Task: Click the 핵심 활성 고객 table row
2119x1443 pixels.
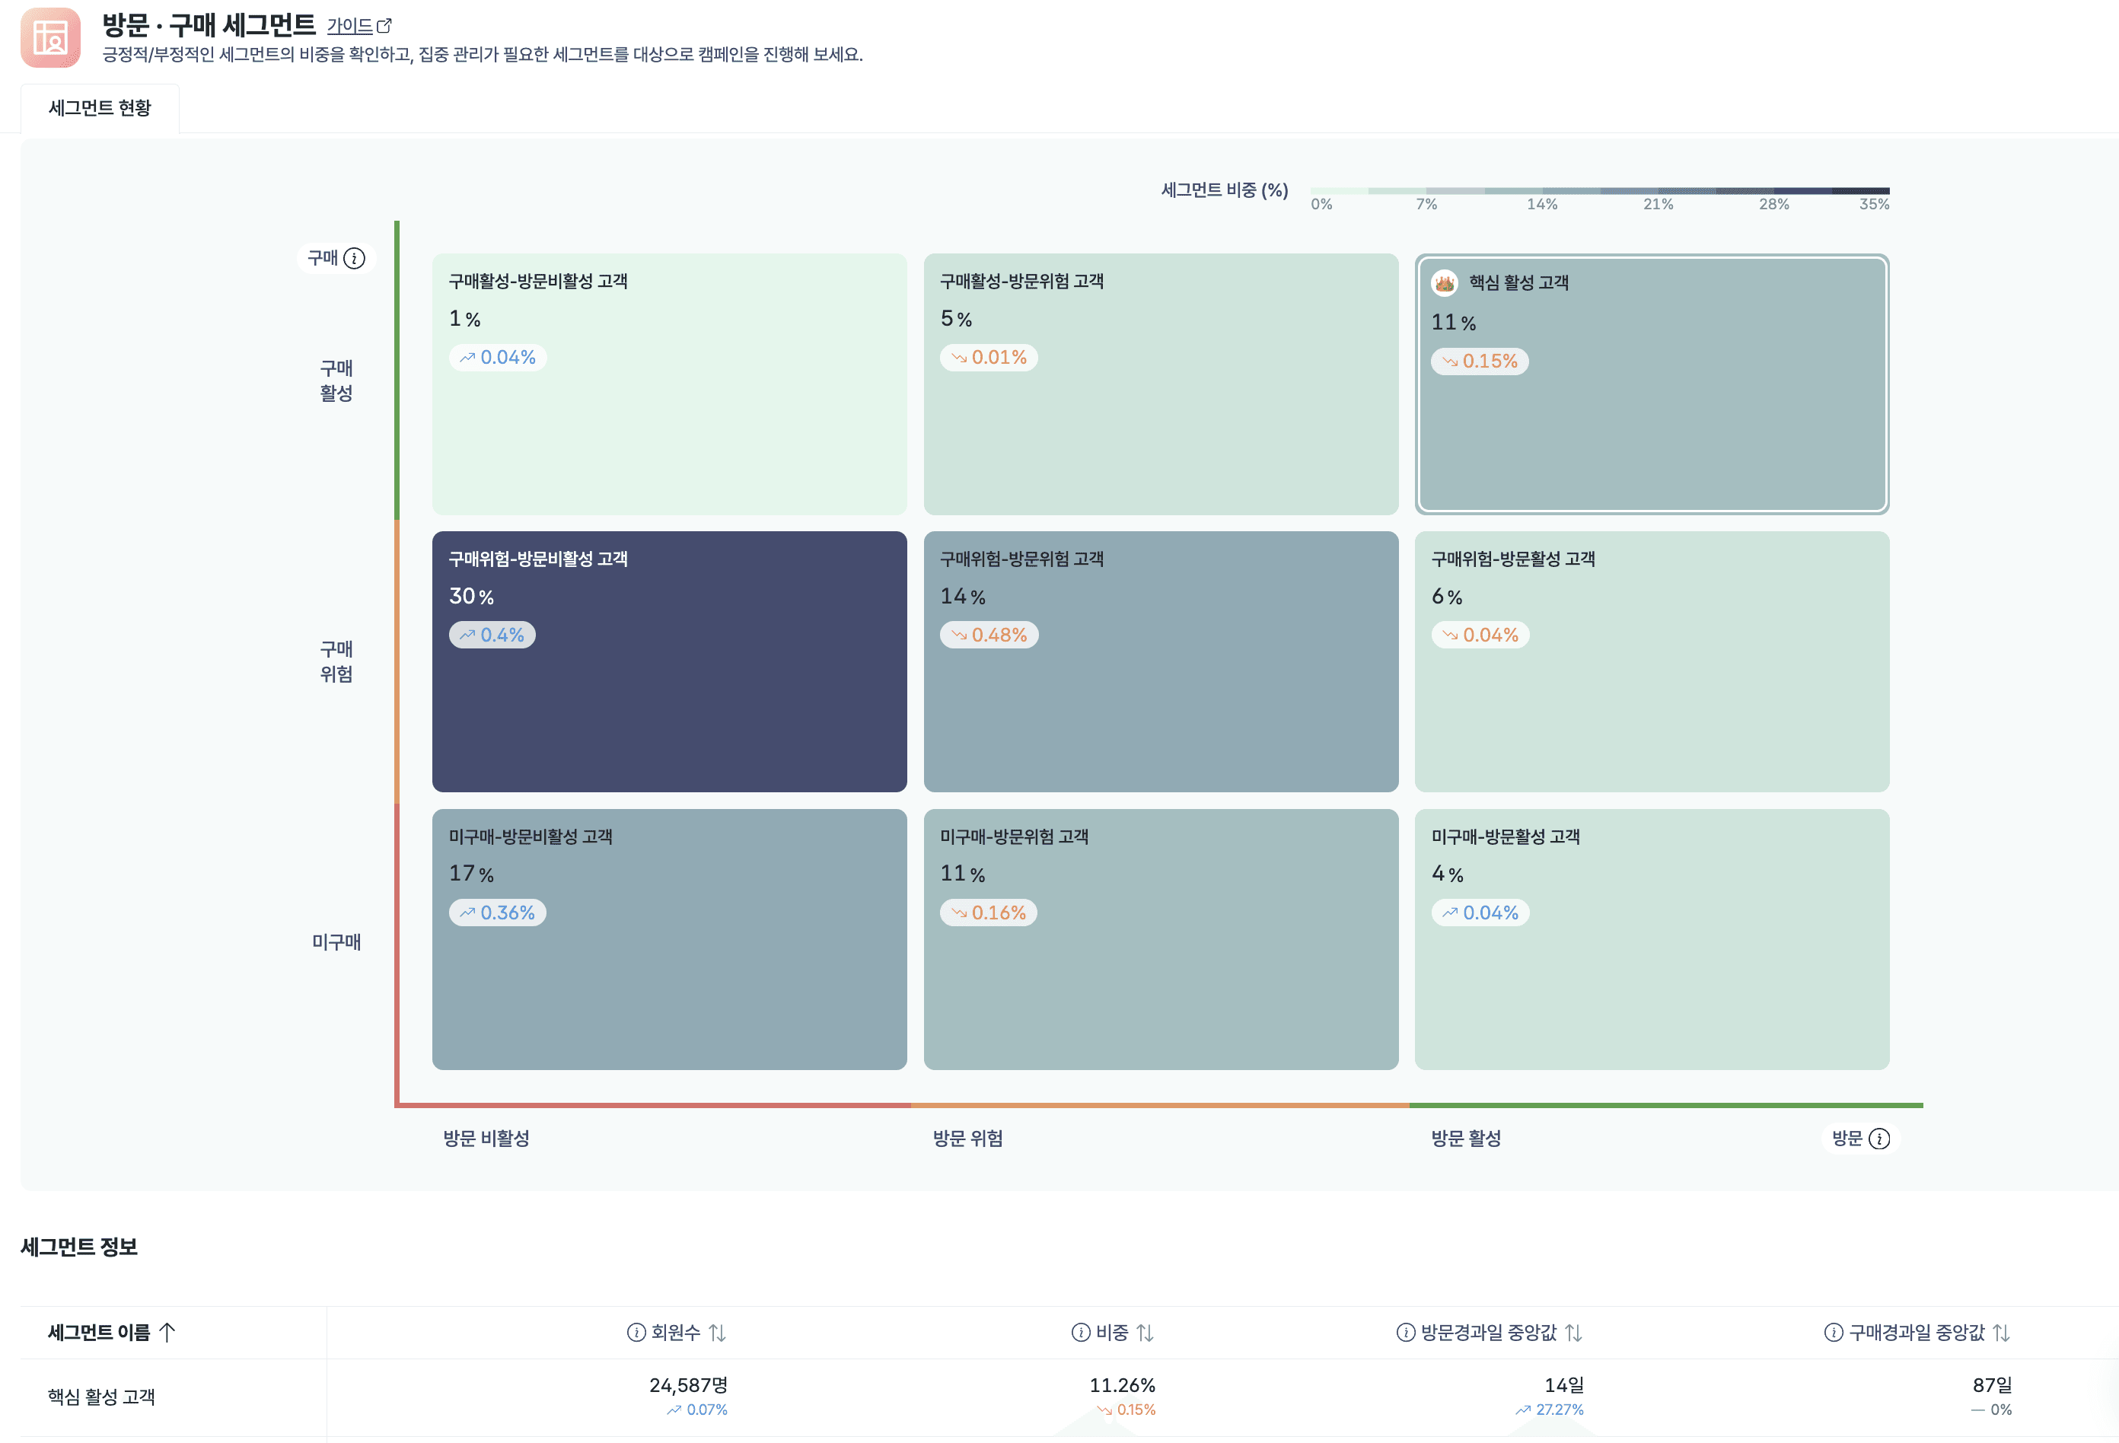Action: pyautogui.click(x=101, y=1397)
